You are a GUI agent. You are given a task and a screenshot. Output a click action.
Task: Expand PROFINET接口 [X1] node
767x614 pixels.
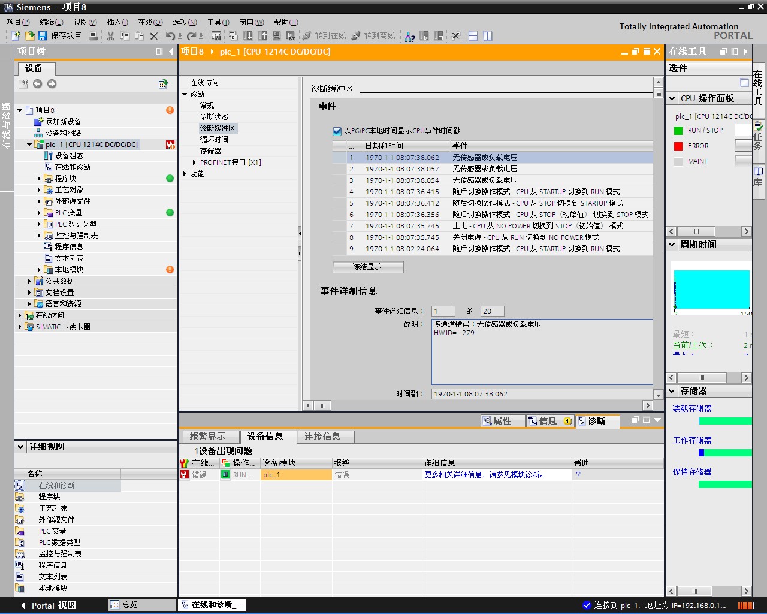pos(194,162)
